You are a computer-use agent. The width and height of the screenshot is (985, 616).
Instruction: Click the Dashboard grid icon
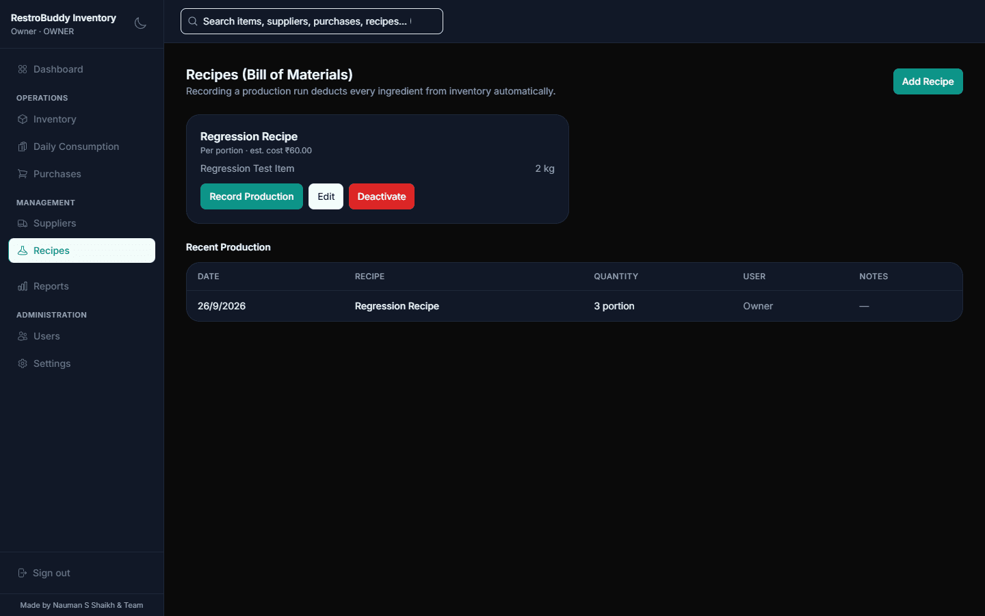(23, 69)
